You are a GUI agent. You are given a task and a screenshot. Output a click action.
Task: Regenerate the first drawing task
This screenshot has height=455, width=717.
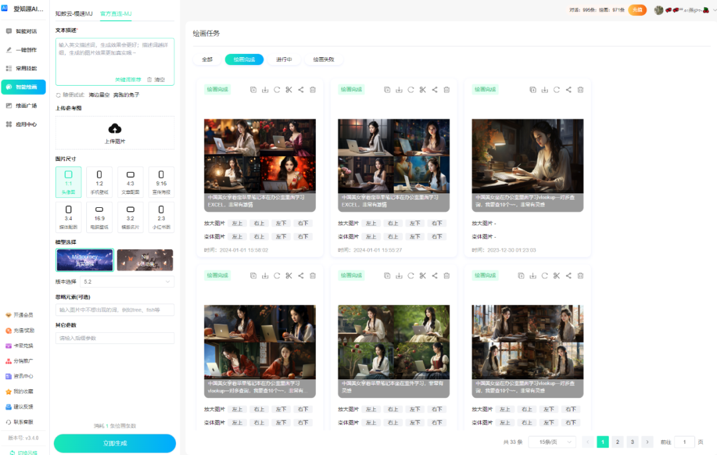pyautogui.click(x=277, y=89)
